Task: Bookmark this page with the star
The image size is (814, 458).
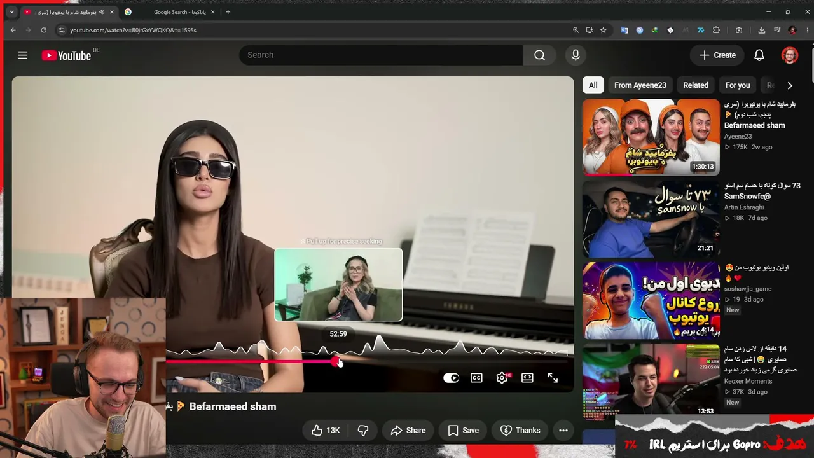Action: tap(603, 30)
